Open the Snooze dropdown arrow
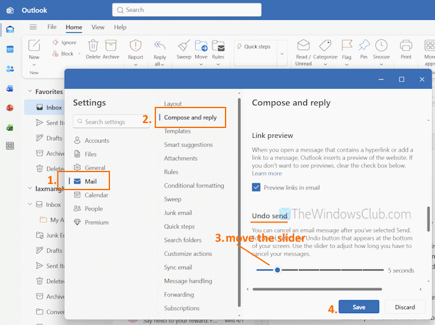Image resolution: width=435 pixels, height=325 pixels. [x=381, y=65]
